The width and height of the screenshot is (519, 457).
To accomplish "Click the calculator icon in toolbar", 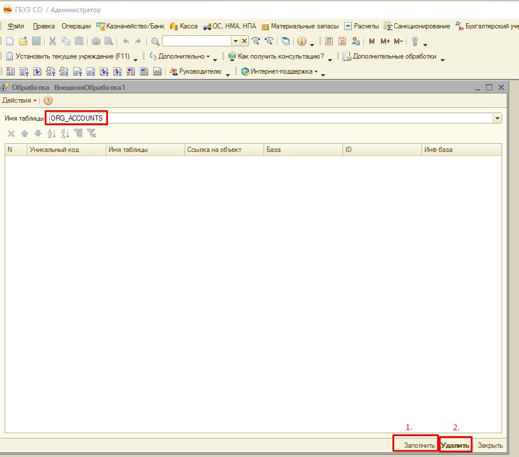I will pos(329,41).
